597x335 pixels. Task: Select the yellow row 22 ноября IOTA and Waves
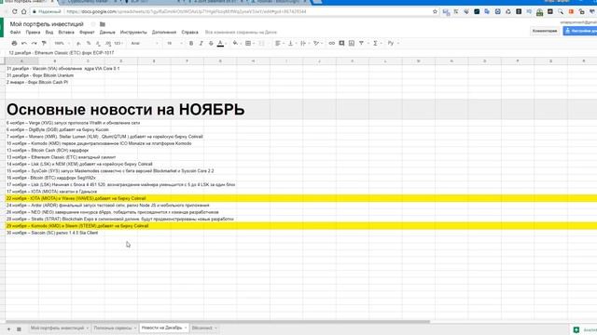tap(300, 198)
